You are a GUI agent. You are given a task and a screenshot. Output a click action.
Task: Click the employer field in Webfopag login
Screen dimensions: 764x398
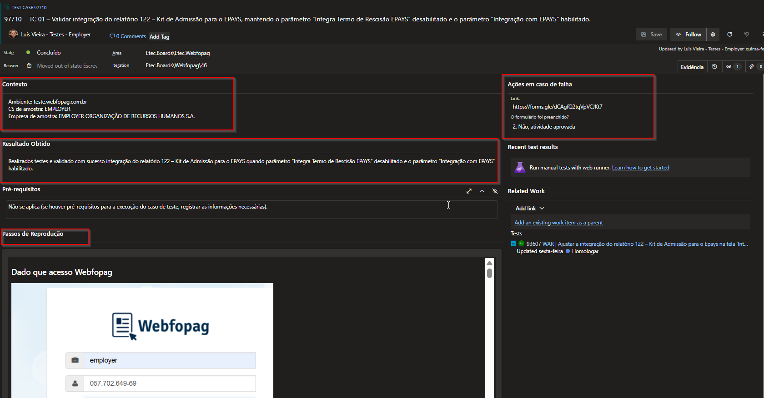pyautogui.click(x=170, y=360)
